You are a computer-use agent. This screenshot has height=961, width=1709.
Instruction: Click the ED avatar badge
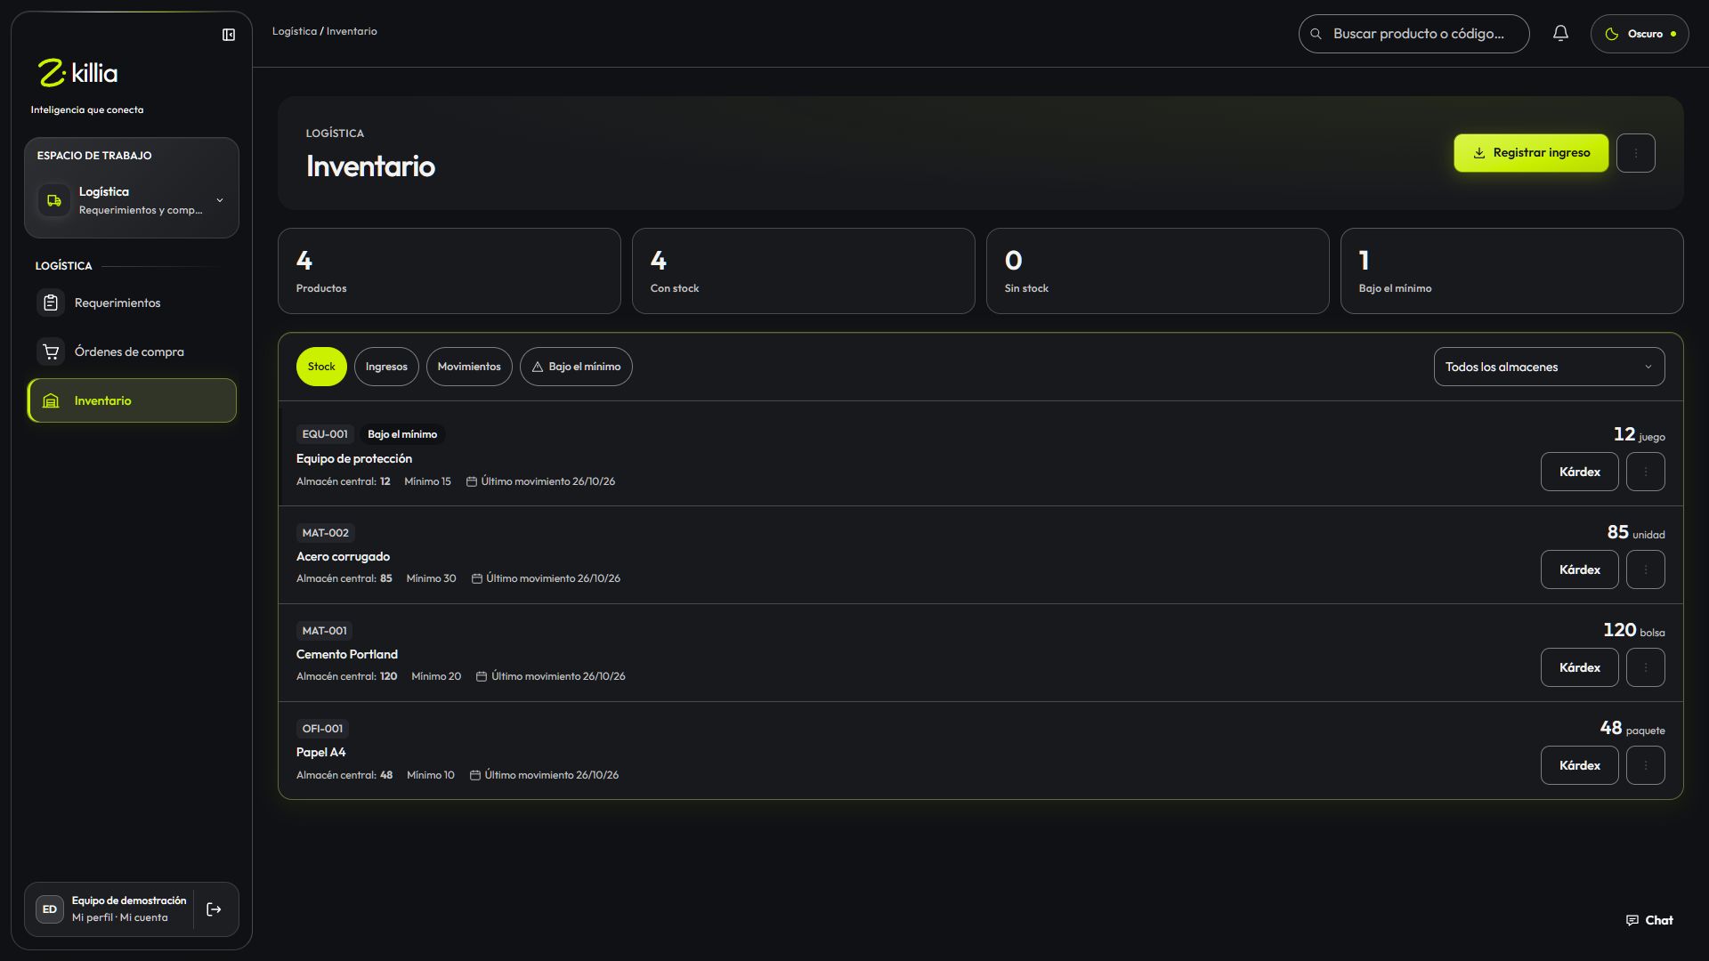(50, 909)
